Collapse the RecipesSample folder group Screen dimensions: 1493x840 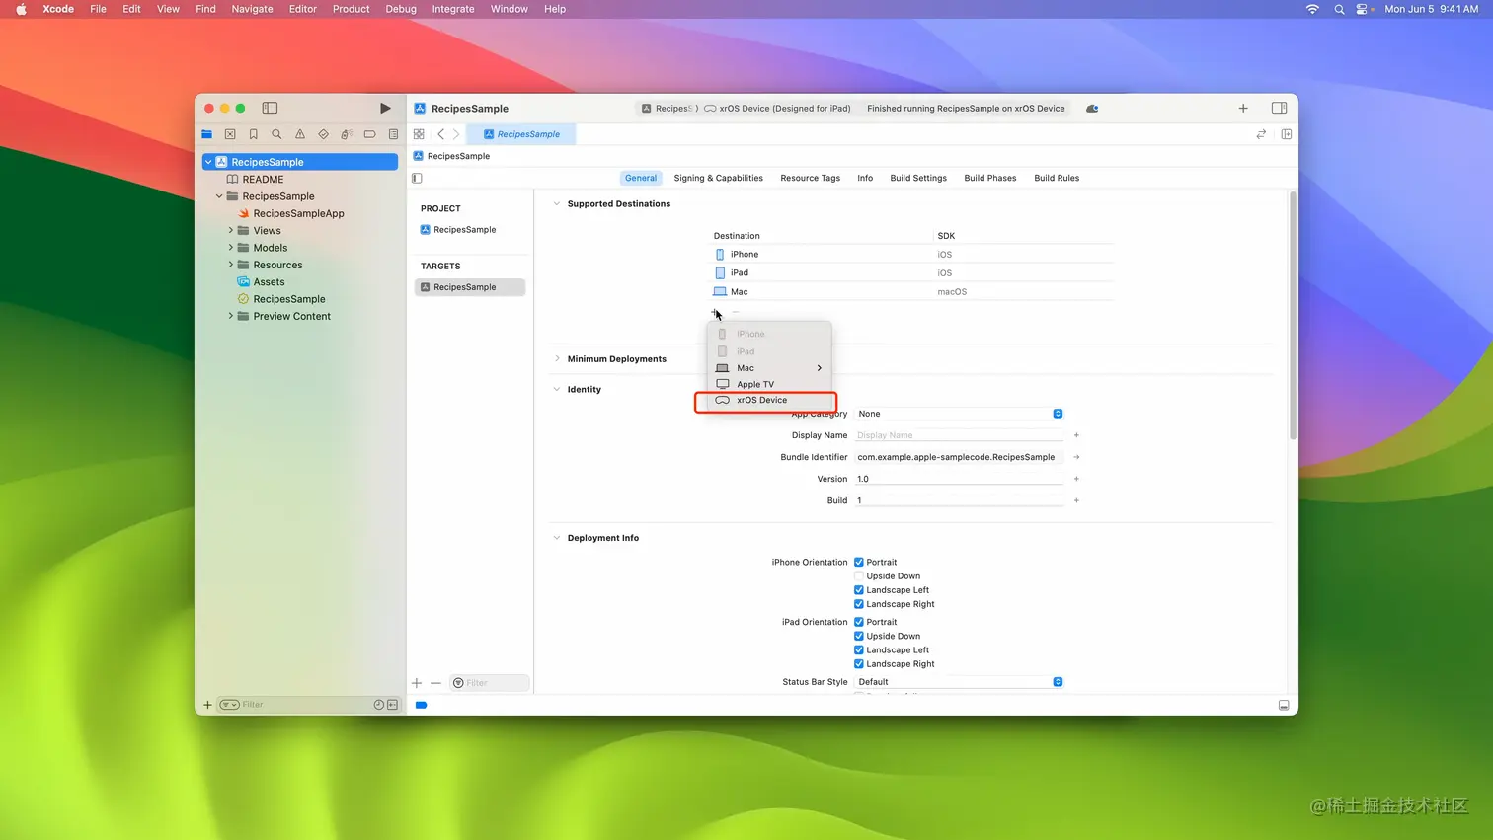[x=219, y=196]
